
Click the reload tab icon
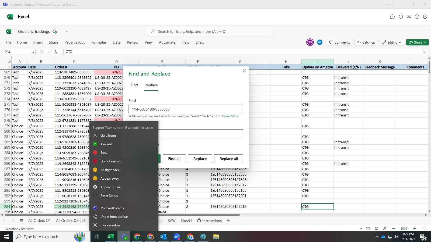pos(401,17)
